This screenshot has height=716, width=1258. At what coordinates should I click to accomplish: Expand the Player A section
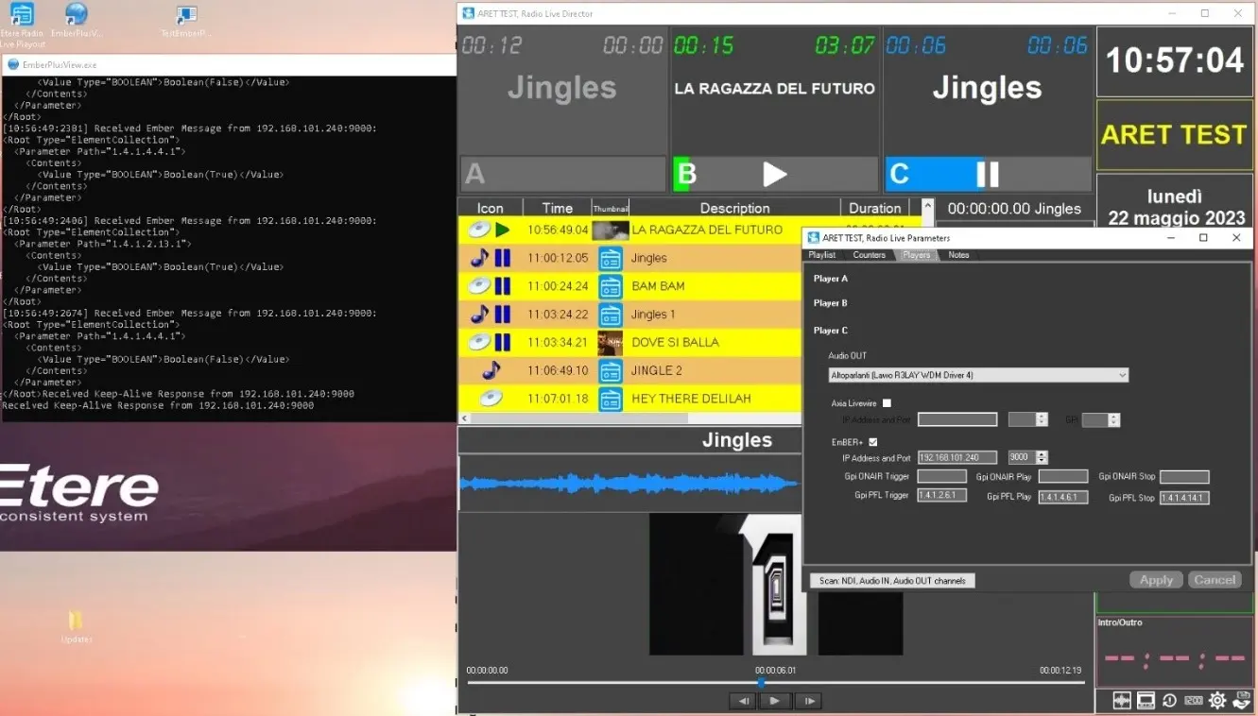pyautogui.click(x=831, y=279)
